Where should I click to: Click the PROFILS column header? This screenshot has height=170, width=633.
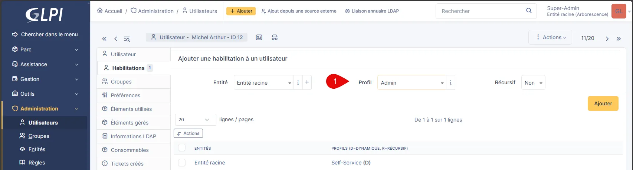(x=370, y=149)
